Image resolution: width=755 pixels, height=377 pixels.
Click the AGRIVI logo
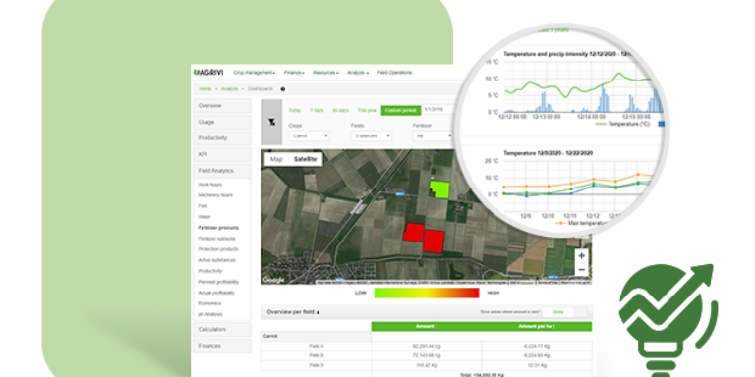tap(208, 72)
